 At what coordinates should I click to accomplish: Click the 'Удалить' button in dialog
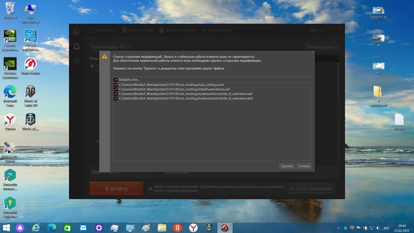tap(287, 166)
